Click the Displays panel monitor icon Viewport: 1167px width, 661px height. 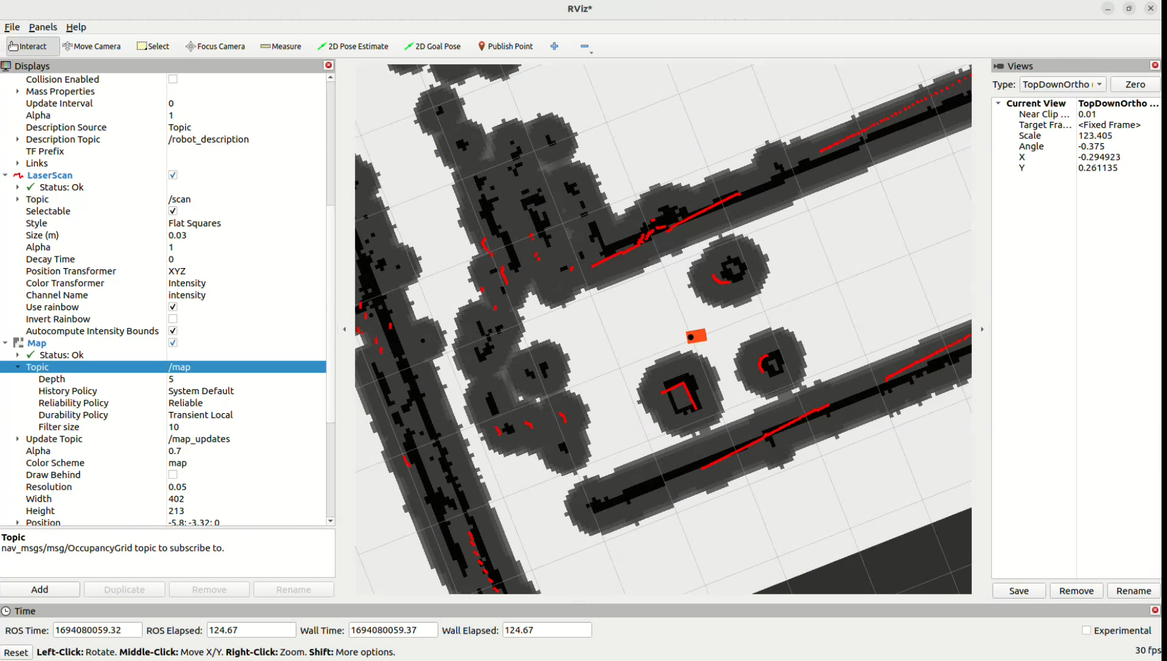(6, 65)
